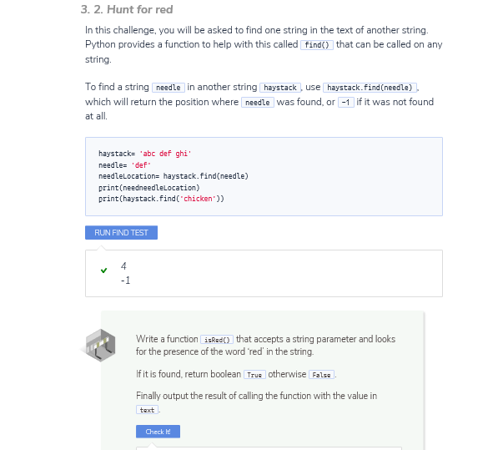
Task: Click the green checkmark result icon
Action: click(103, 271)
